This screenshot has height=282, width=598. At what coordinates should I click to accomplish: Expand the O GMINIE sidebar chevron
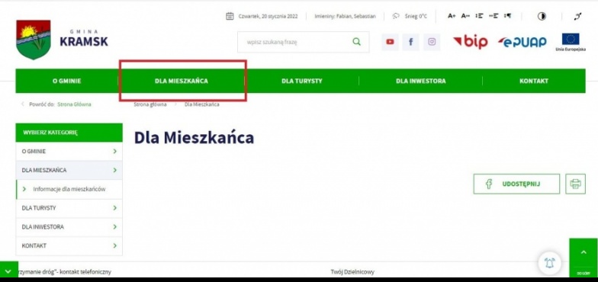tap(114, 151)
